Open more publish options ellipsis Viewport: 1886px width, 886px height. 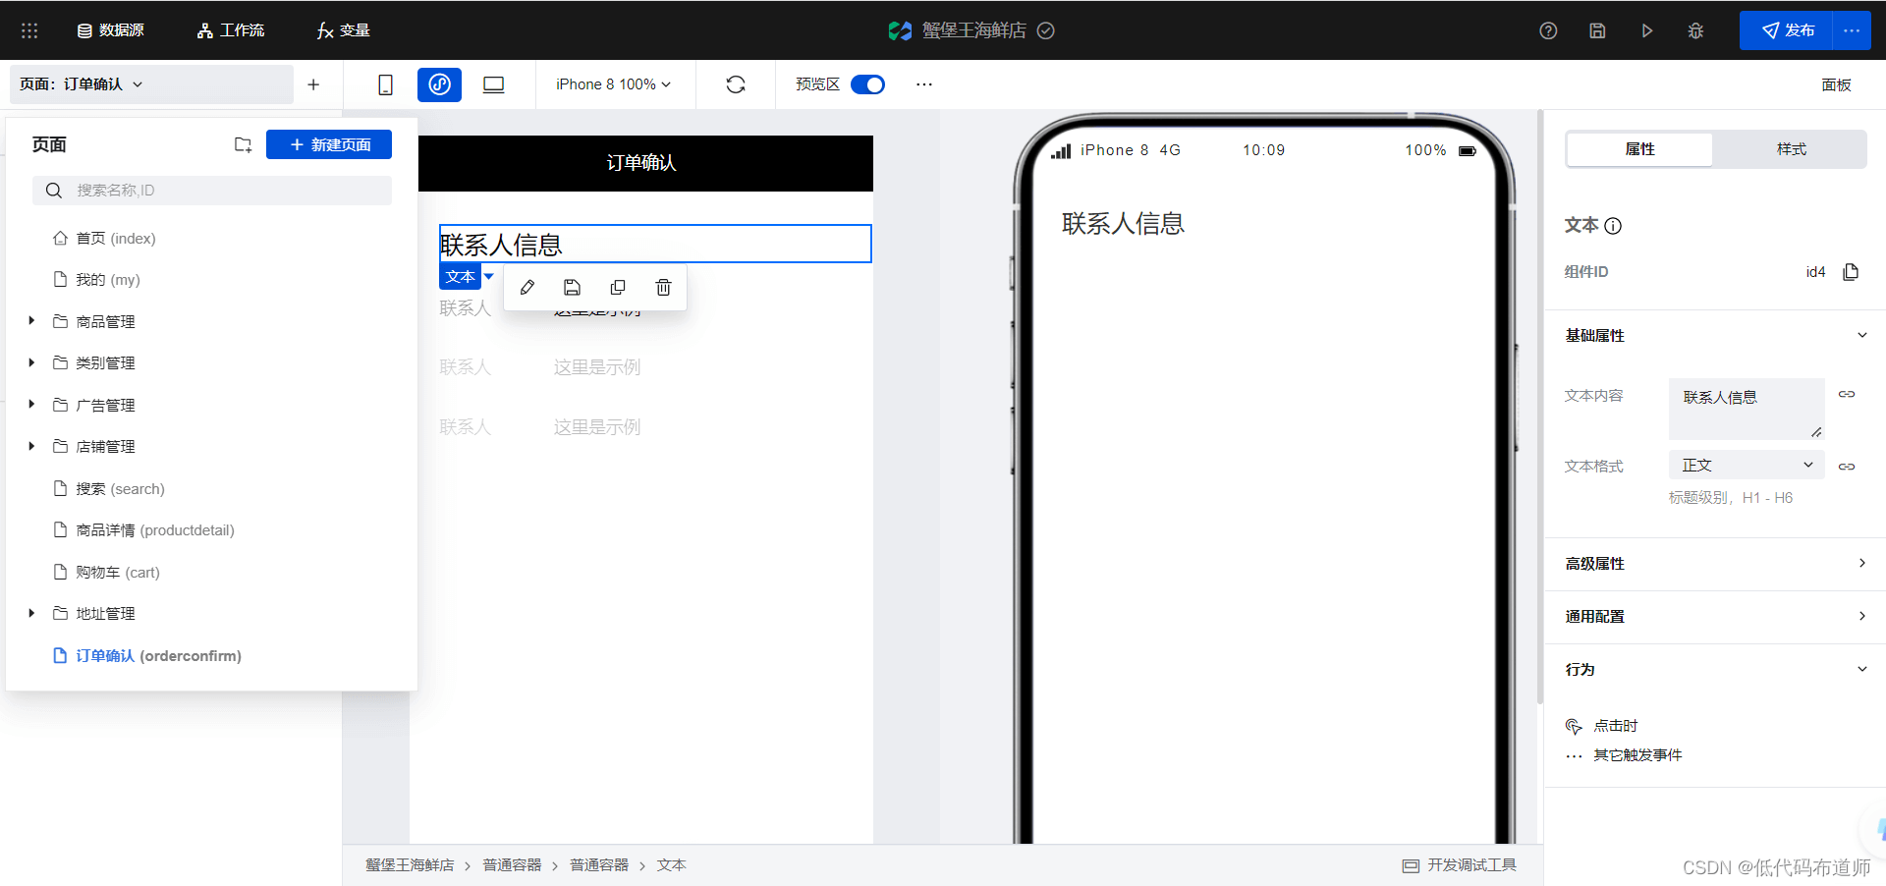coord(1852,30)
